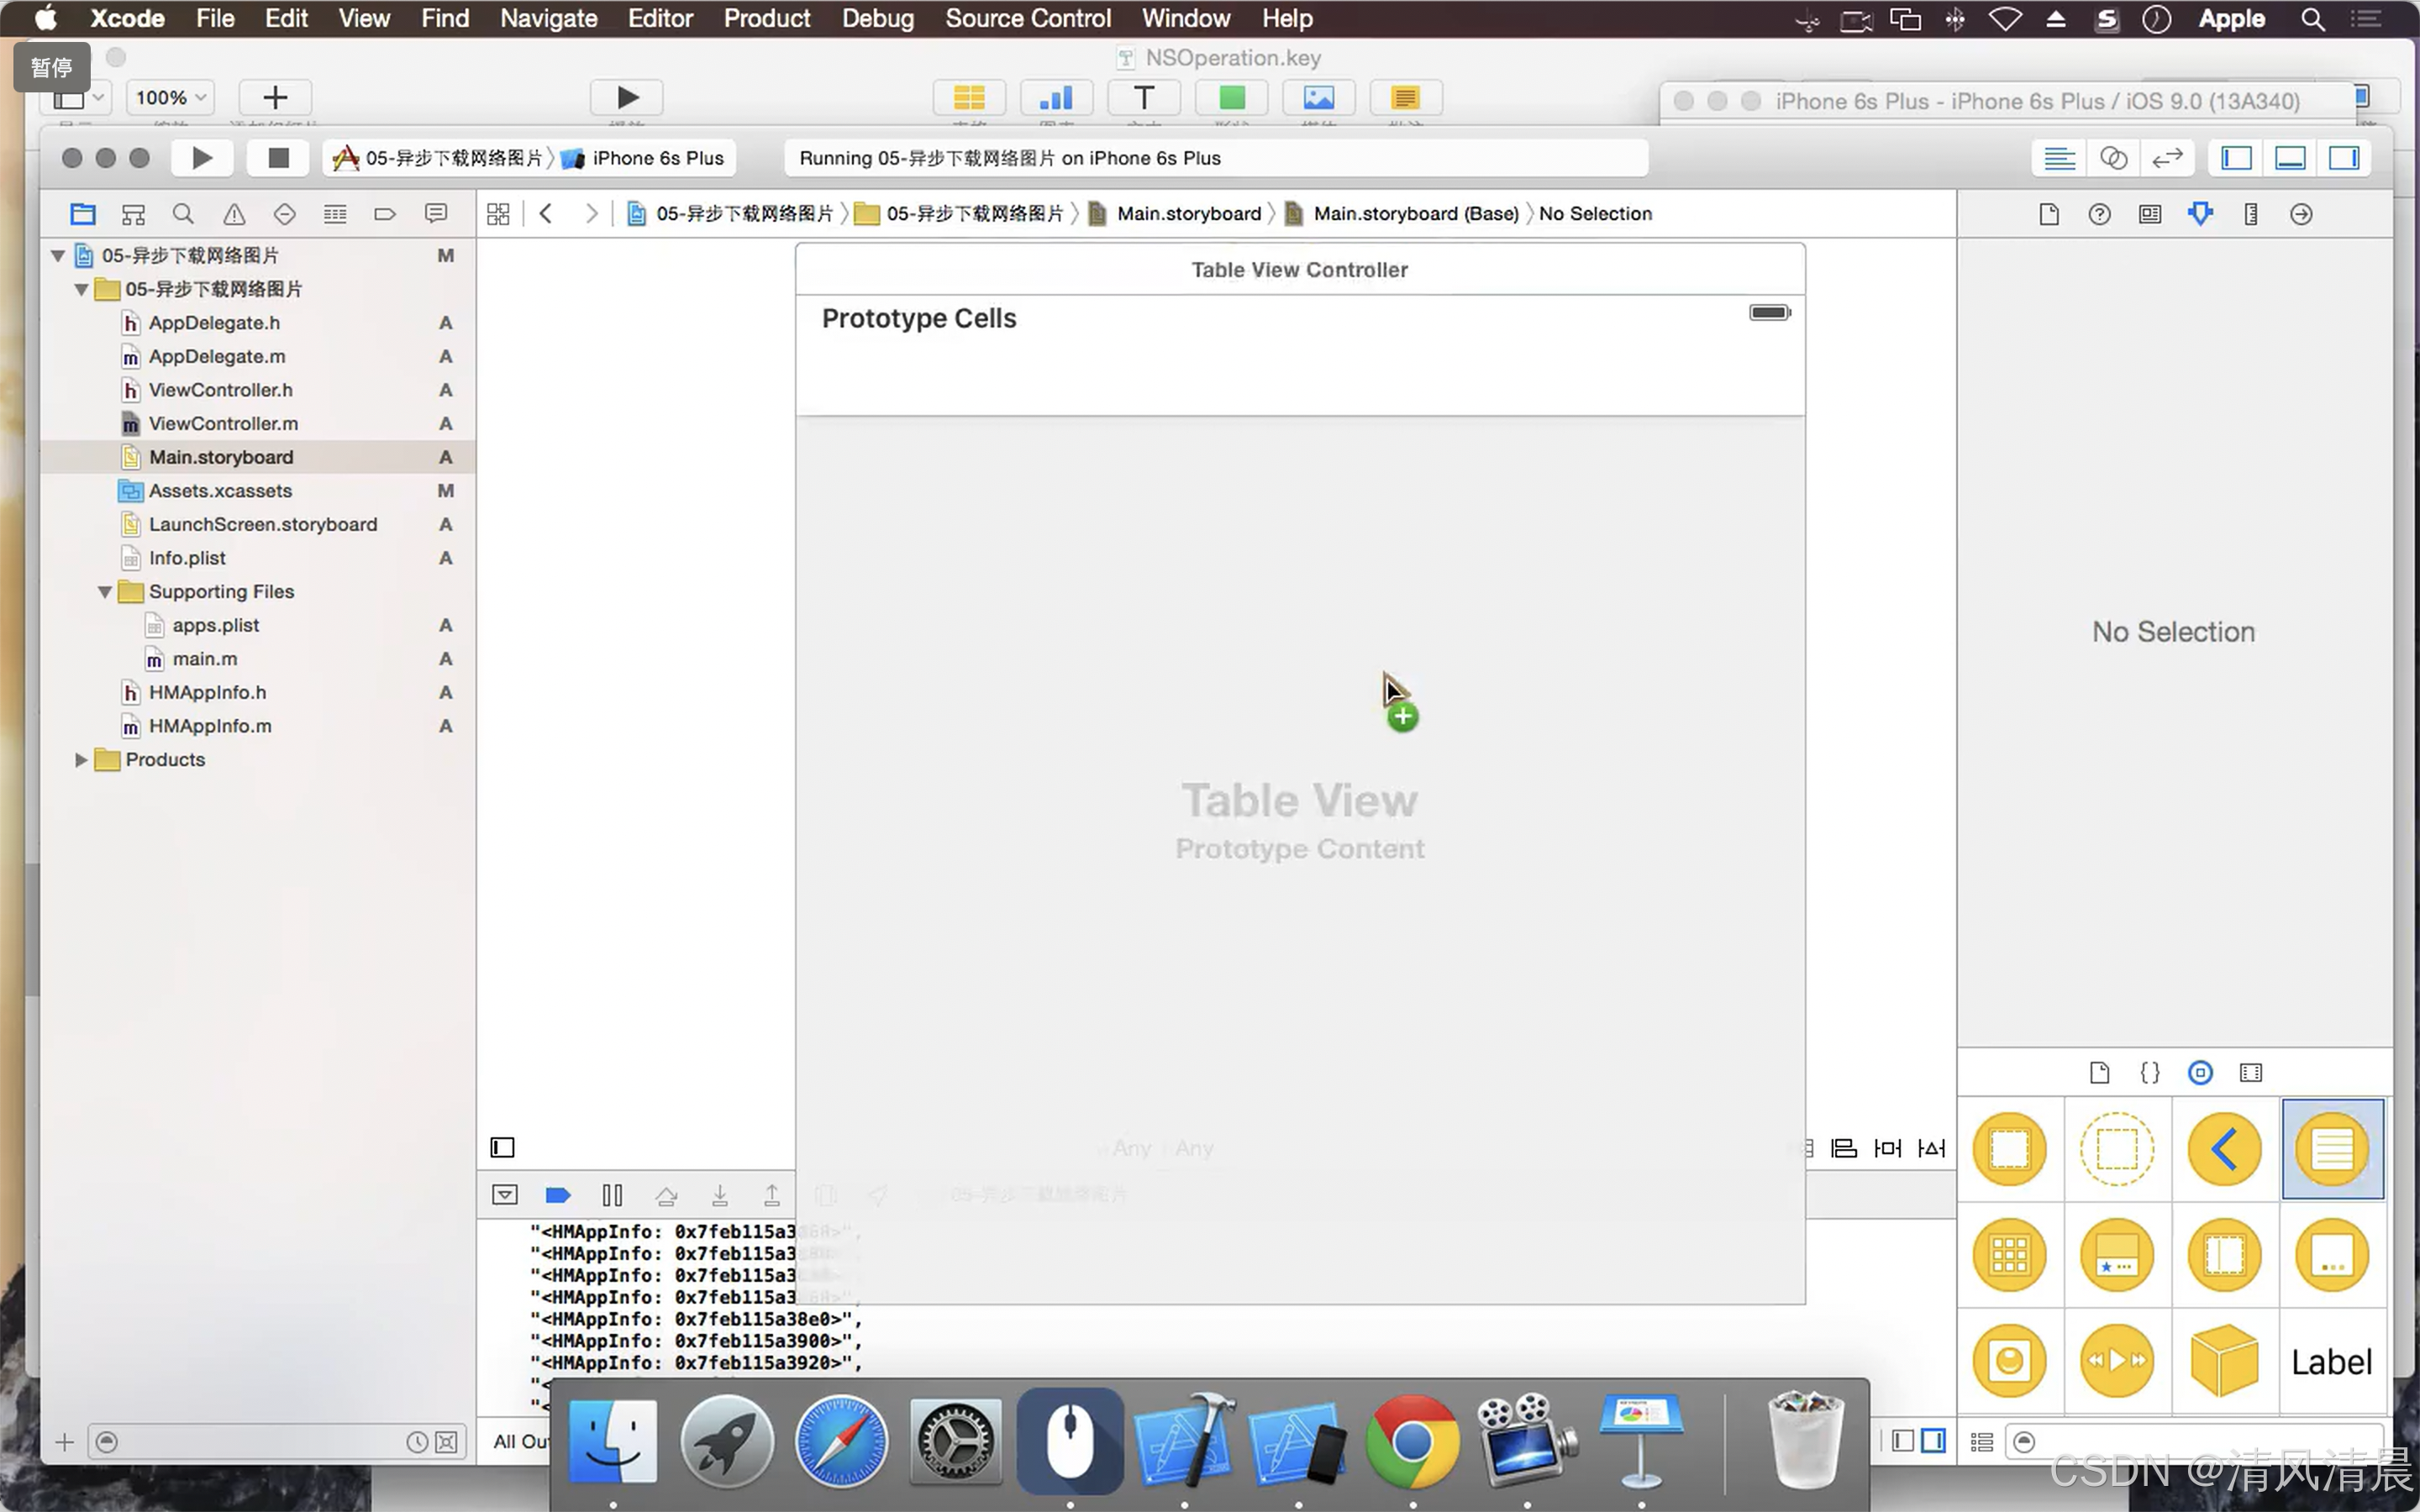Image resolution: width=2420 pixels, height=1512 pixels.
Task: Open the Assistant editor
Action: click(2113, 158)
